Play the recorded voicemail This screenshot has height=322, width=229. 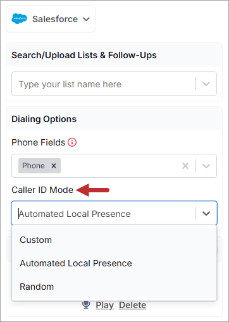[104, 305]
